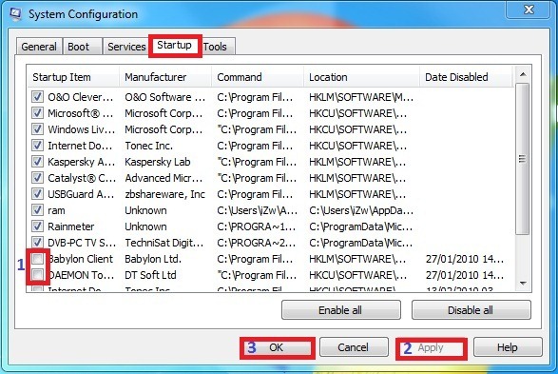Select the TechniSat Digit... manufacturer cell
The height and width of the screenshot is (374, 558).
coord(164,243)
